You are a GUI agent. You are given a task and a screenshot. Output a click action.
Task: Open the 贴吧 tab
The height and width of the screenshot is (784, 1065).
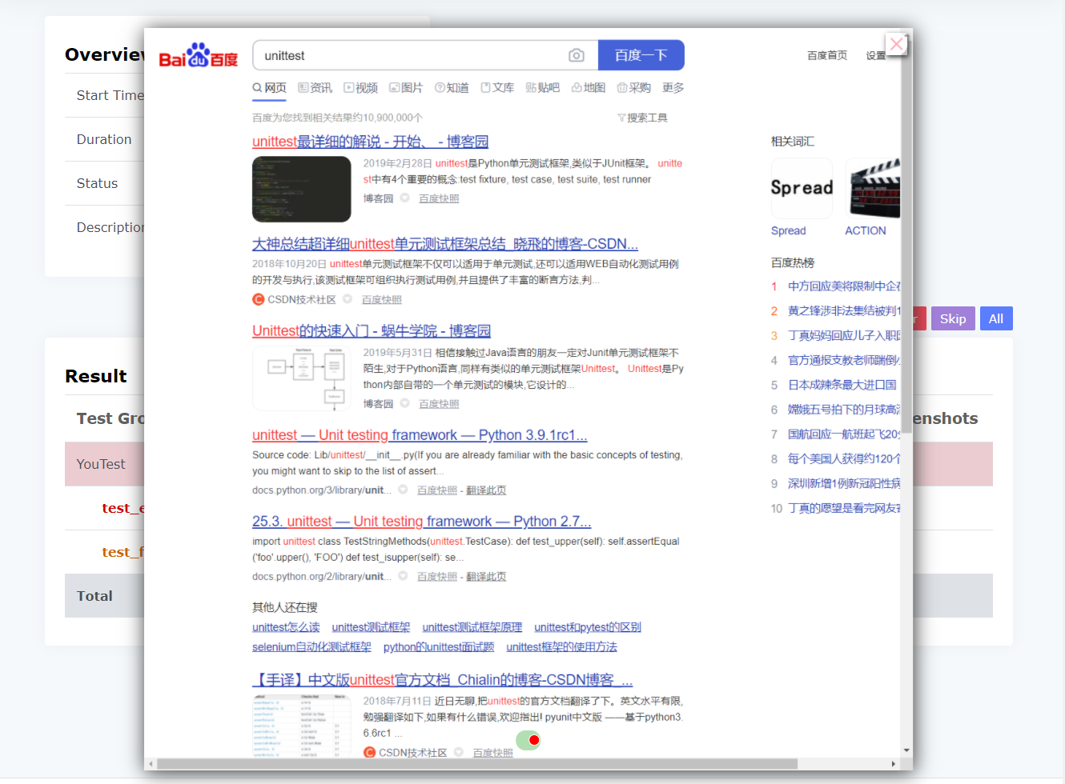click(543, 88)
